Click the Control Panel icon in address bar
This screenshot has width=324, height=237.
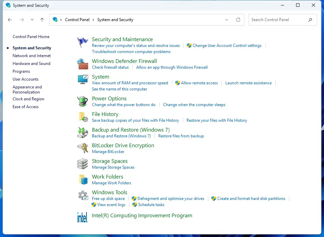coord(55,20)
